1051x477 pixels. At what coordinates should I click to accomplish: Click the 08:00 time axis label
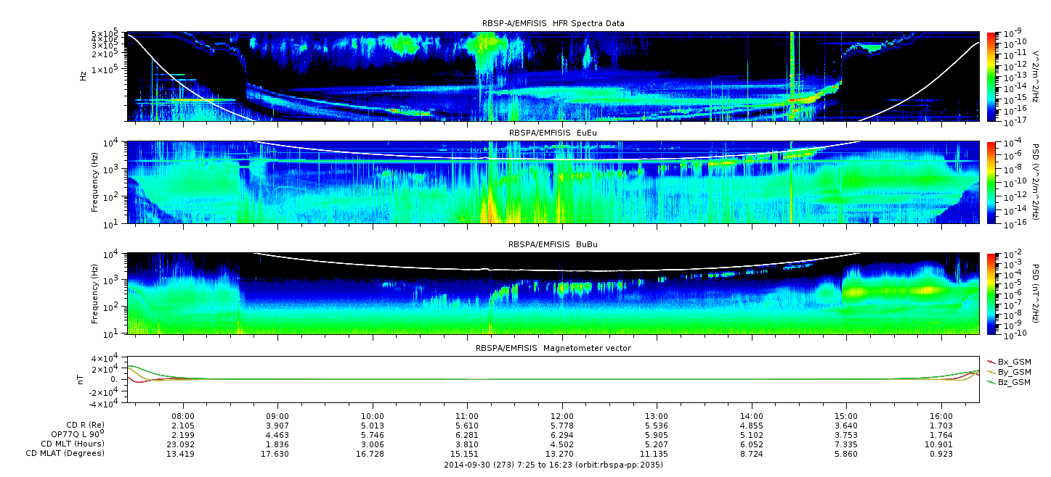(183, 415)
